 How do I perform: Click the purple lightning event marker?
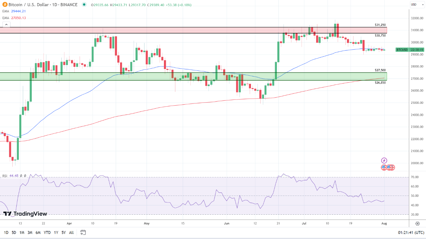(x=384, y=160)
